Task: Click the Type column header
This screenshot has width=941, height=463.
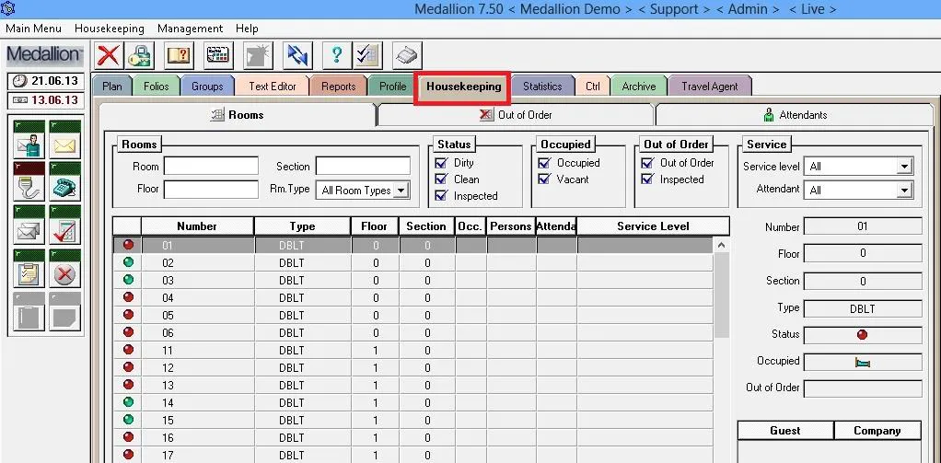Action: 302,226
